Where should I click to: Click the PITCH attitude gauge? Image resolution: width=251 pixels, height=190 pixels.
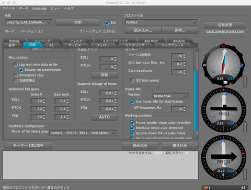224,158
